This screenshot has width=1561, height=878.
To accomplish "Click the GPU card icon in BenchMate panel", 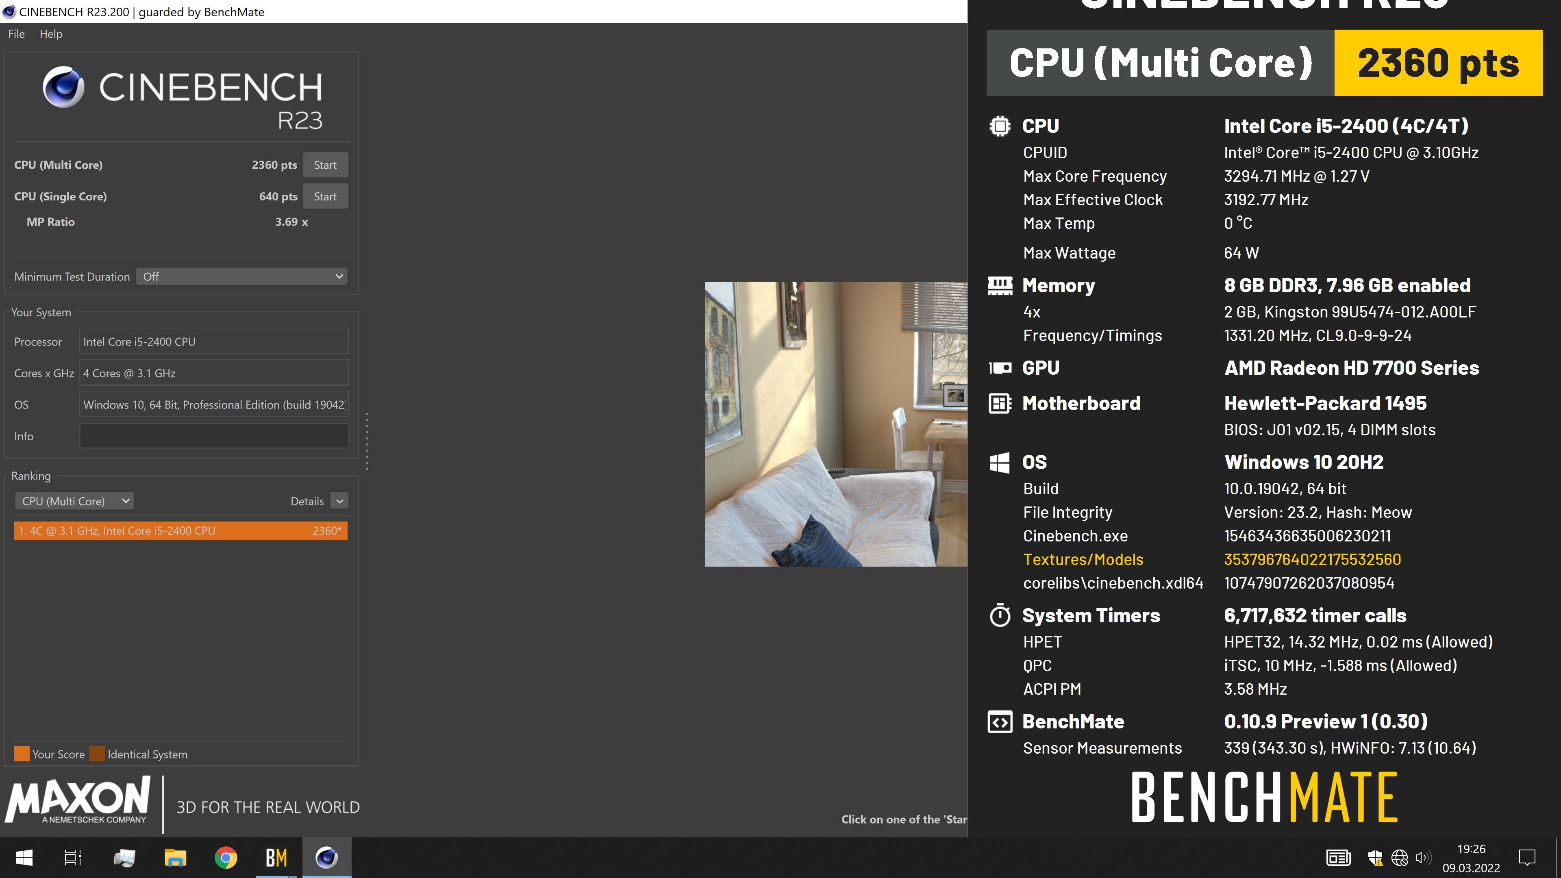I will (x=1000, y=368).
